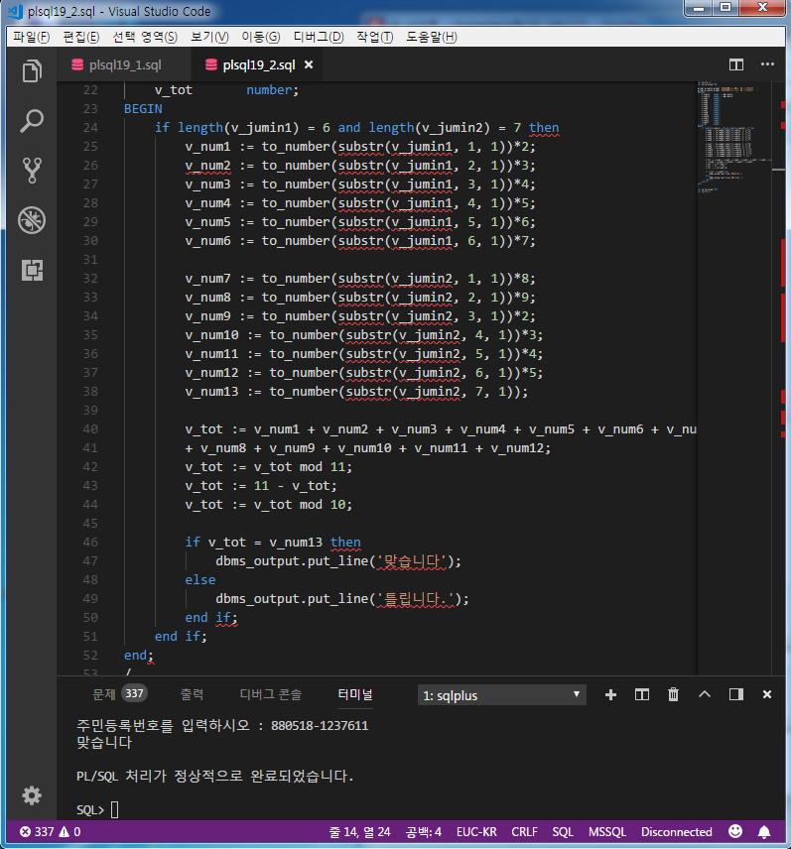The image size is (791, 849).
Task: Click the '틀립니다.' string on line 49
Action: [x=416, y=599]
